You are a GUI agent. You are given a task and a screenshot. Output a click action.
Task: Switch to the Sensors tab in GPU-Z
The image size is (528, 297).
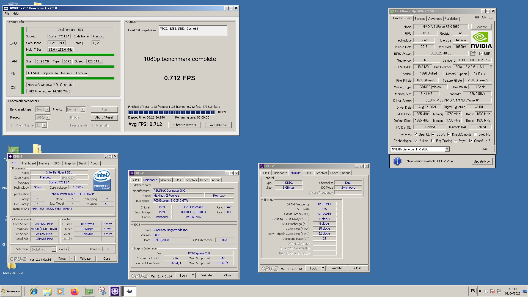tap(420, 19)
